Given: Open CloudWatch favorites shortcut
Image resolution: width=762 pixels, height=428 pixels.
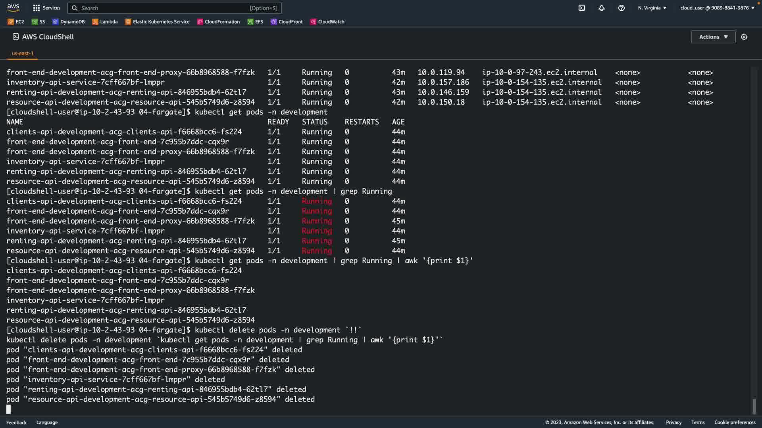Looking at the screenshot, I should 327,22.
